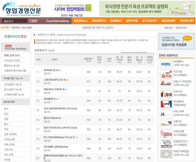
Task: Open 피자파는집 brand row
Action: (x=94, y=72)
